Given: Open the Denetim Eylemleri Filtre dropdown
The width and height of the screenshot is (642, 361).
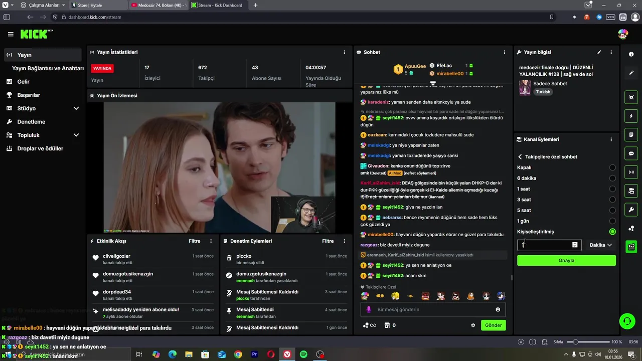Looking at the screenshot, I should pyautogui.click(x=328, y=241).
